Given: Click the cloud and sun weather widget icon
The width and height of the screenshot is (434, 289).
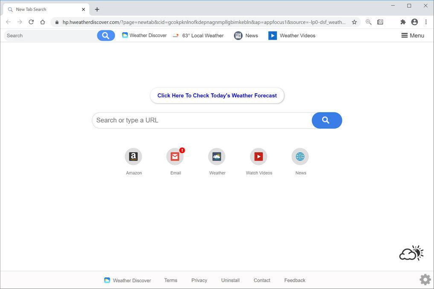Looking at the screenshot, I should click(x=411, y=253).
